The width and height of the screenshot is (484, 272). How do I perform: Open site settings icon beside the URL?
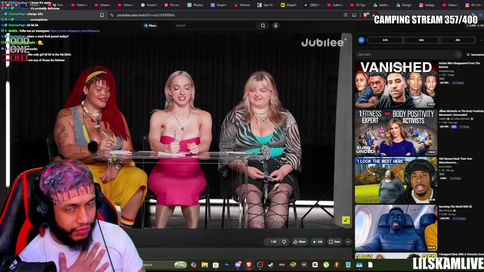click(x=112, y=15)
